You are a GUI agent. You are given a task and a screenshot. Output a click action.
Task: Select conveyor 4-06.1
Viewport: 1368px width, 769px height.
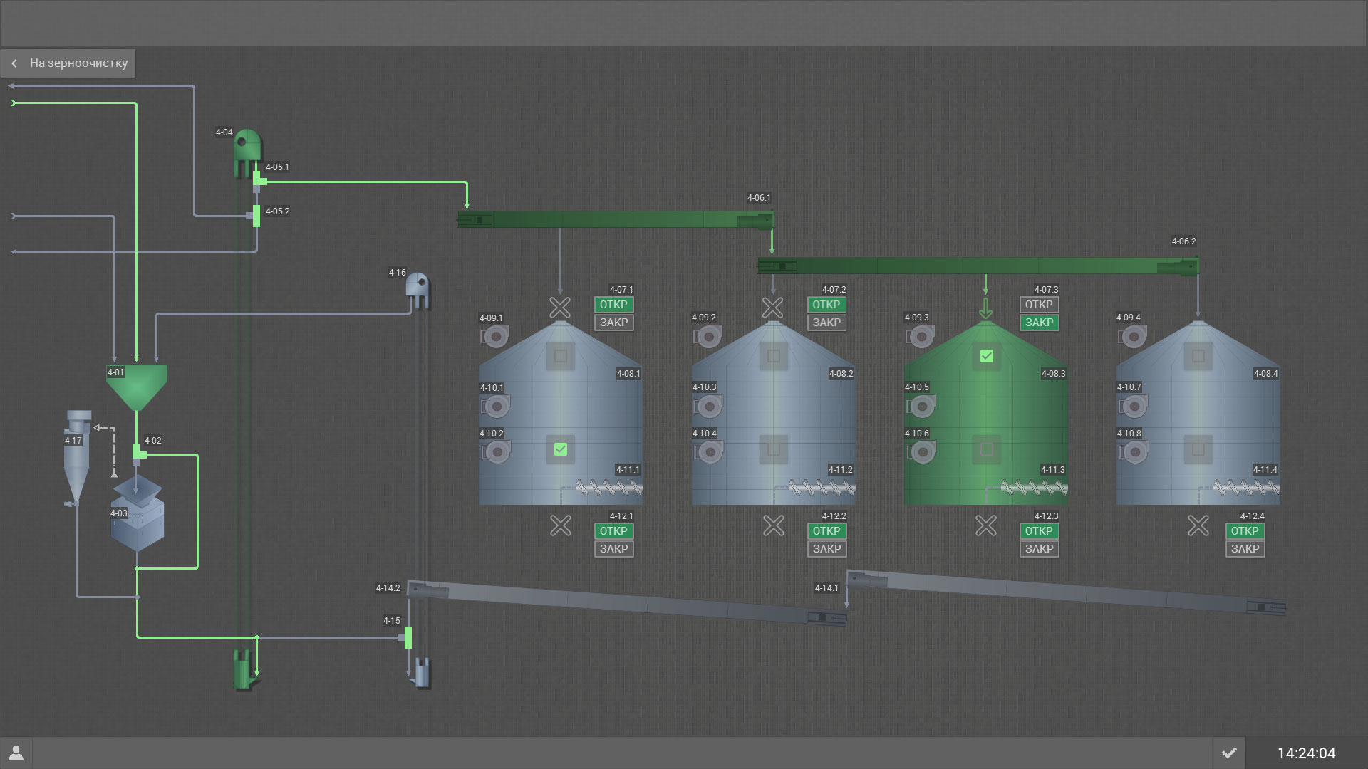click(x=614, y=219)
